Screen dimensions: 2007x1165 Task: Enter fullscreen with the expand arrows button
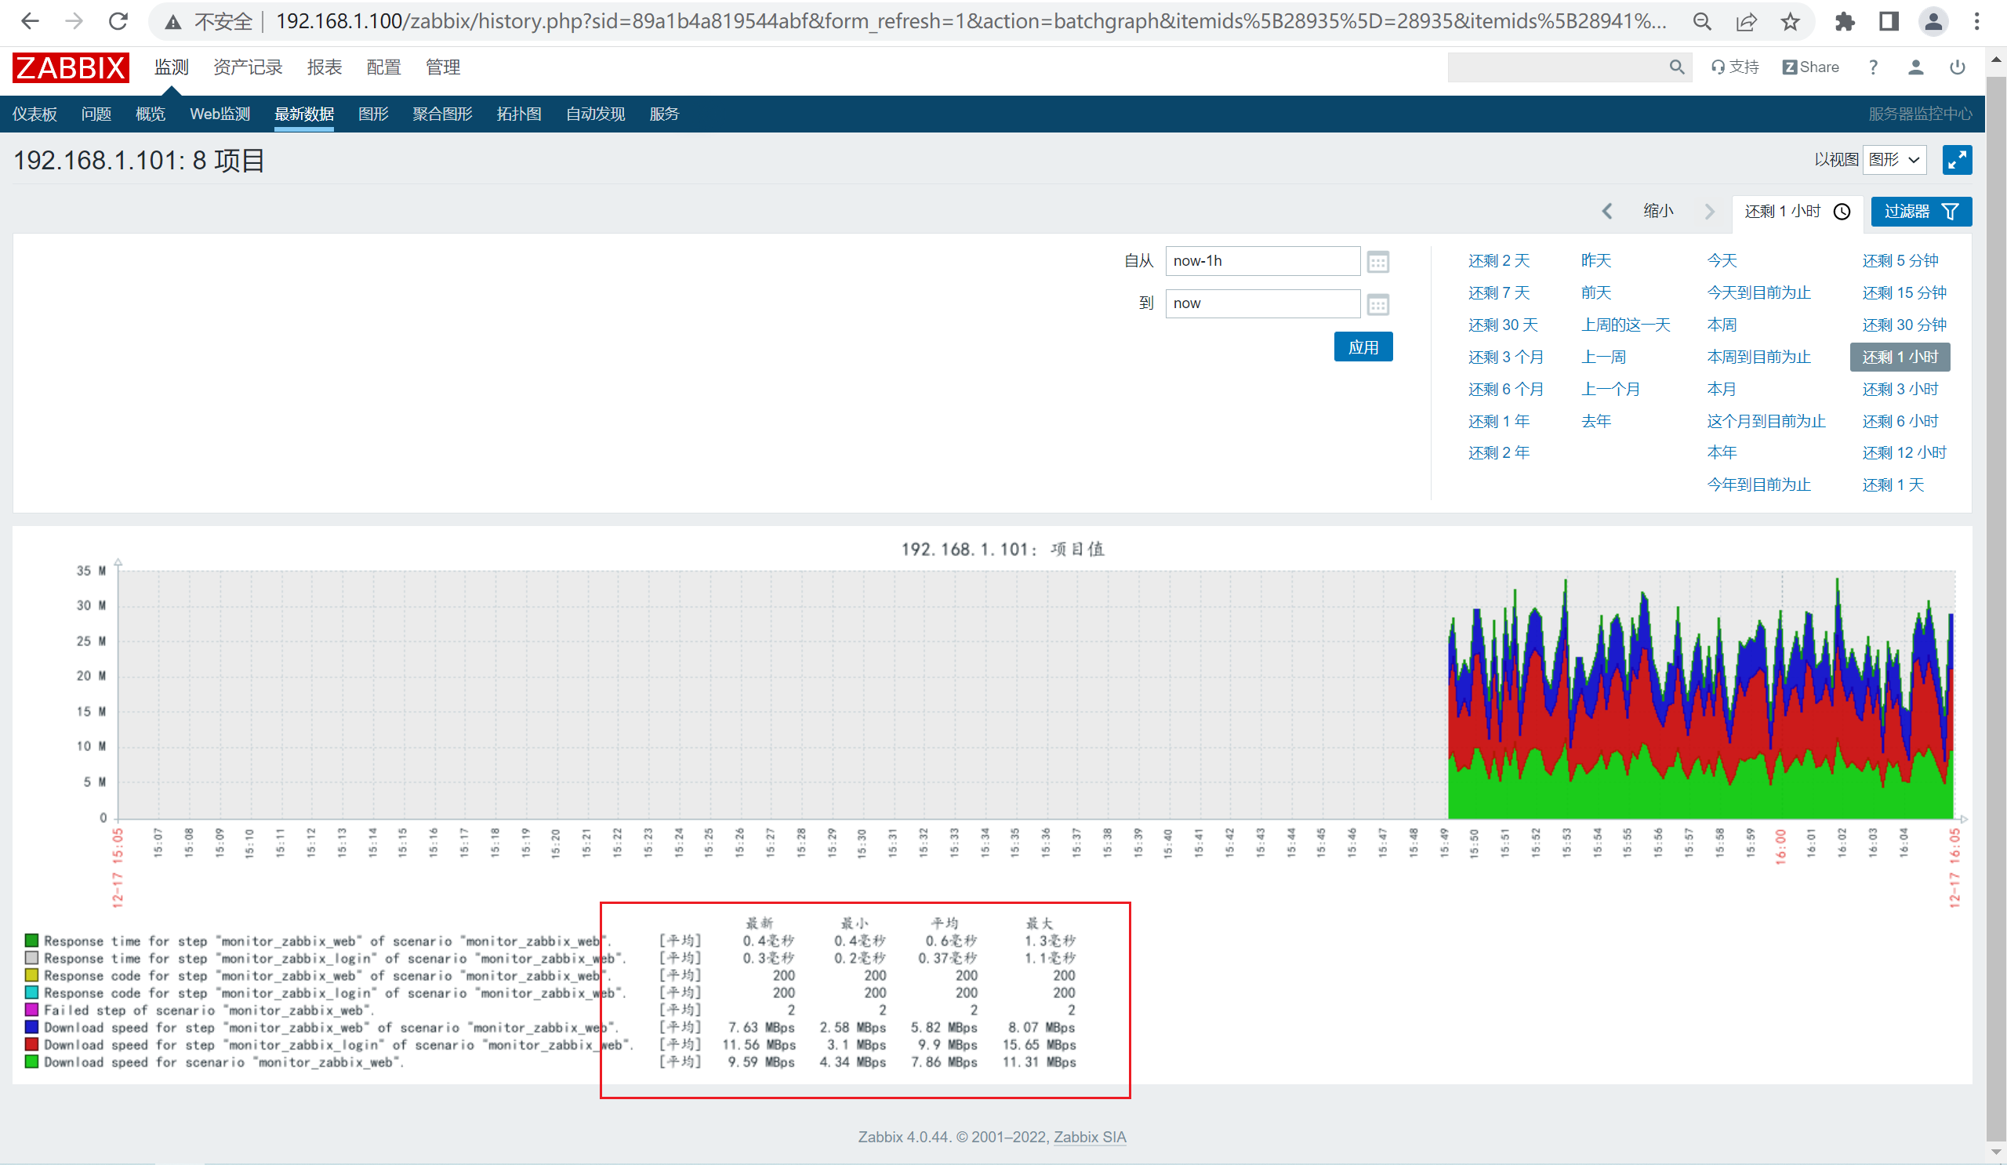1957,160
